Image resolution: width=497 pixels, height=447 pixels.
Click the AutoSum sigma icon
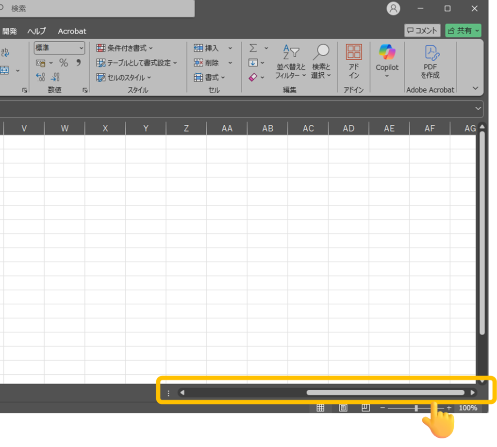[253, 48]
